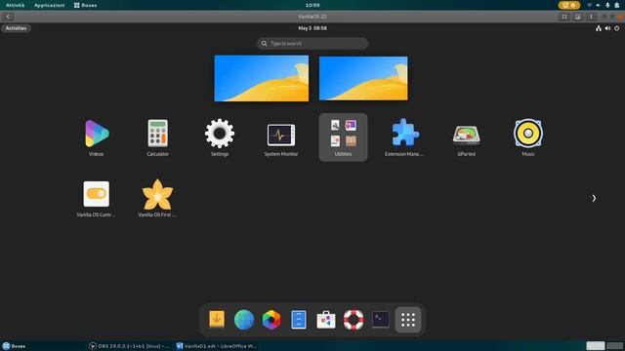Open the Videos app
625x351 pixels.
click(x=96, y=137)
